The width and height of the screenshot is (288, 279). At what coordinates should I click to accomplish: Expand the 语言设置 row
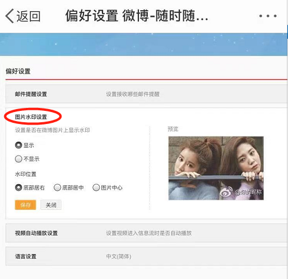point(146,256)
